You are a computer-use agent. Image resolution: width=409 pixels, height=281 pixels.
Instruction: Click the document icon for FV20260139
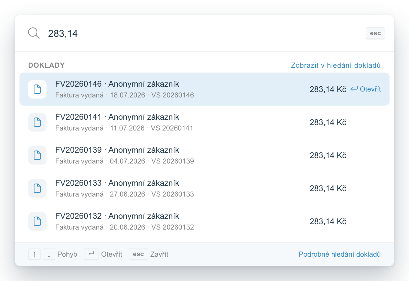pyautogui.click(x=37, y=155)
